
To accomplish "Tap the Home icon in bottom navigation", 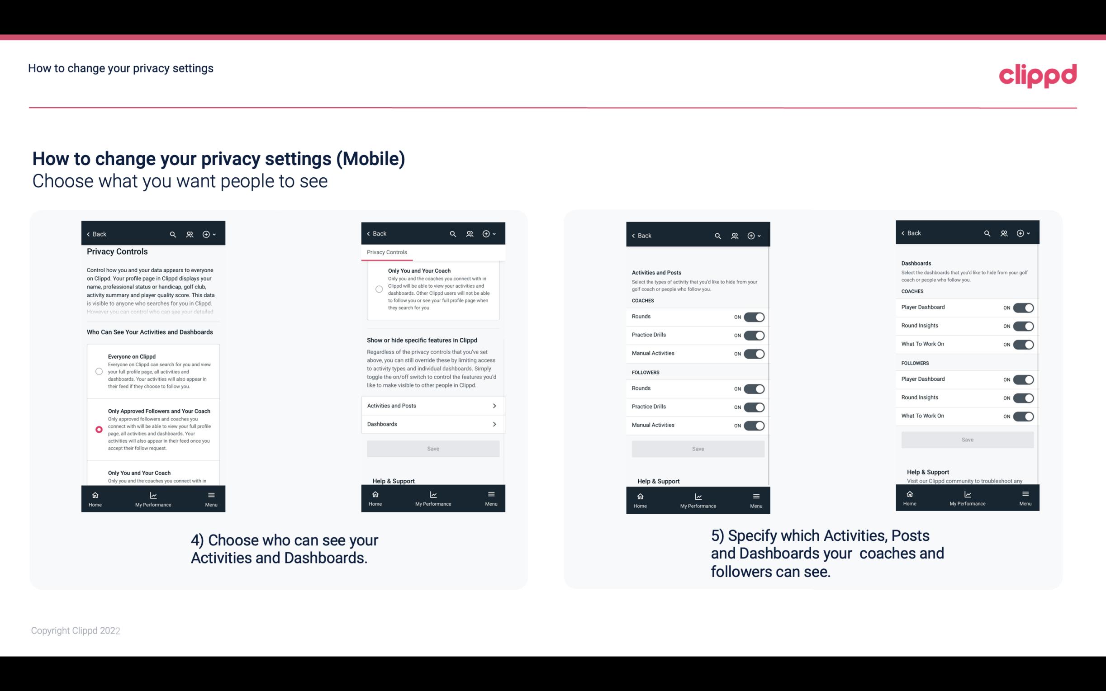I will [x=95, y=497].
